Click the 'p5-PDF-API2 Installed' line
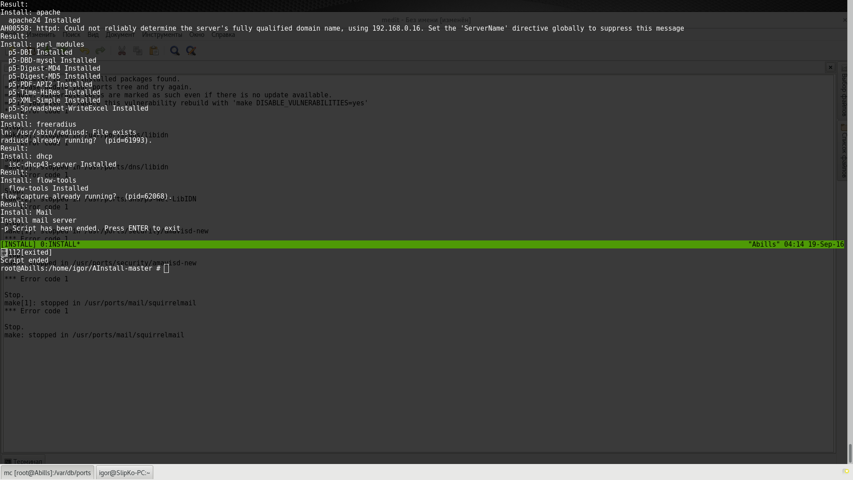The image size is (853, 480). [50, 84]
